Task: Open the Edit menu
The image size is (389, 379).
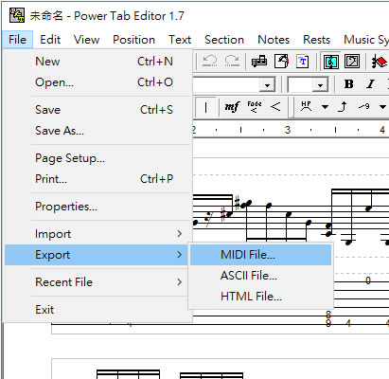Action: point(50,40)
